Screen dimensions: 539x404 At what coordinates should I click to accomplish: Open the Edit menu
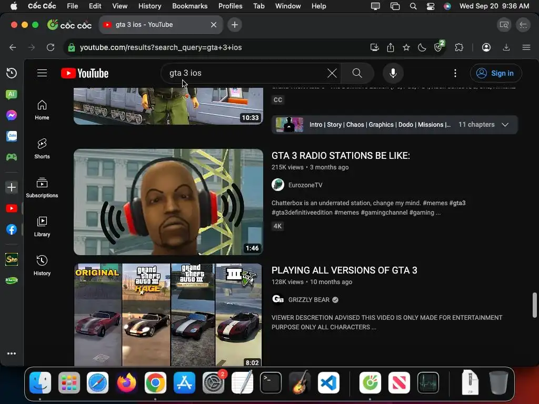pos(95,6)
